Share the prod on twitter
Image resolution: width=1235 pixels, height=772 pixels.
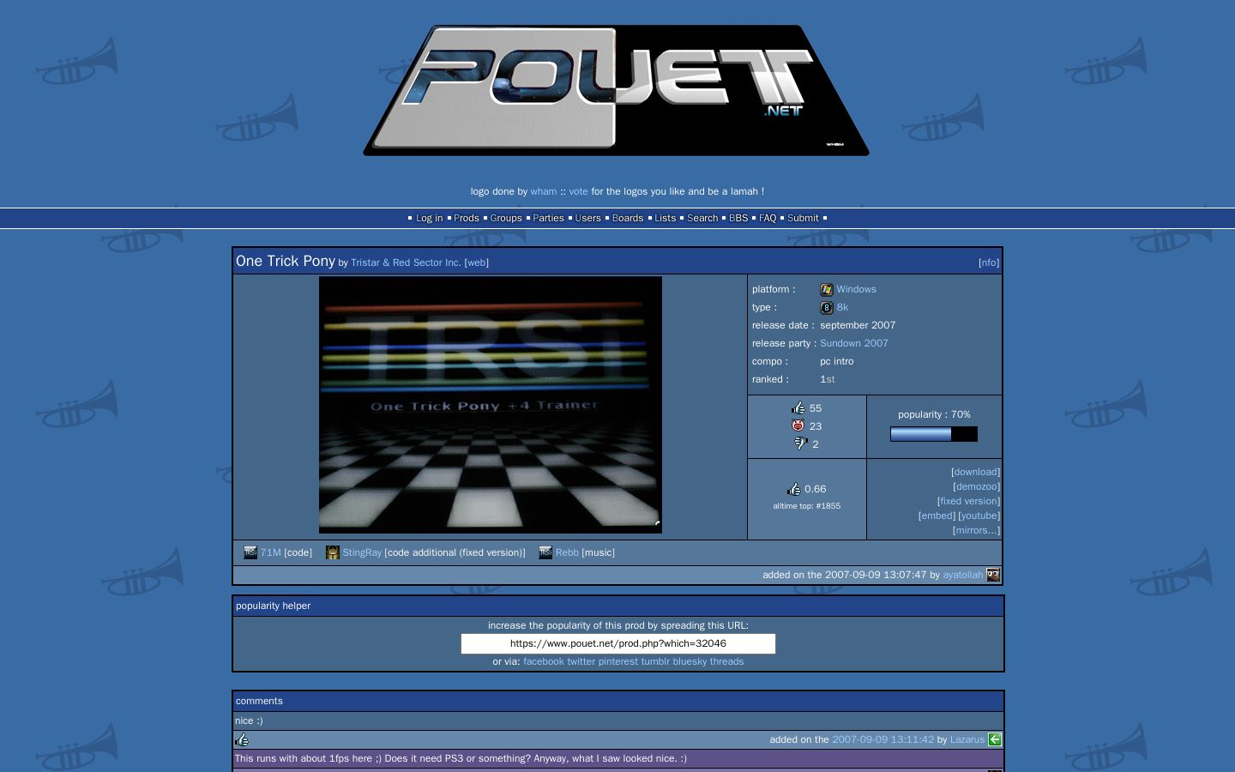pyautogui.click(x=581, y=661)
